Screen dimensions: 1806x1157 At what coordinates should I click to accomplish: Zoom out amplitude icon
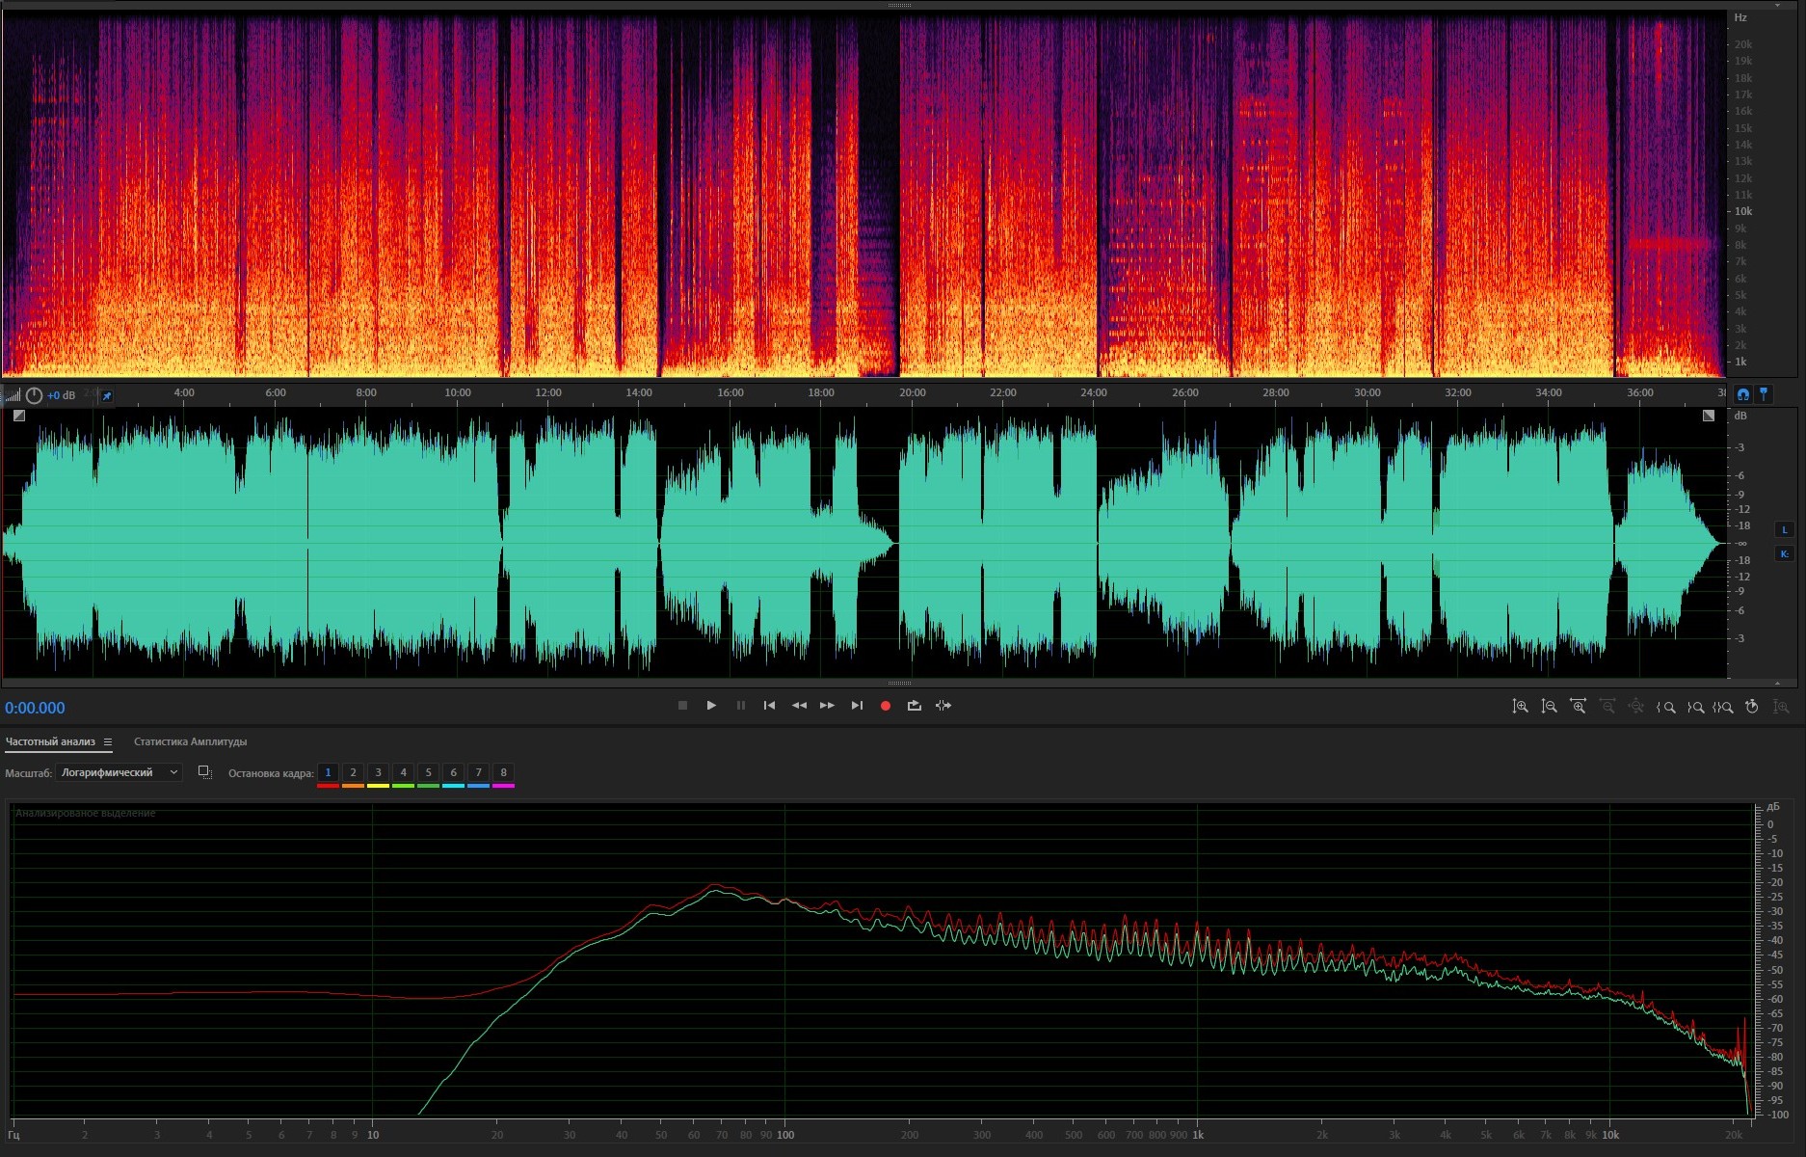[1549, 707]
